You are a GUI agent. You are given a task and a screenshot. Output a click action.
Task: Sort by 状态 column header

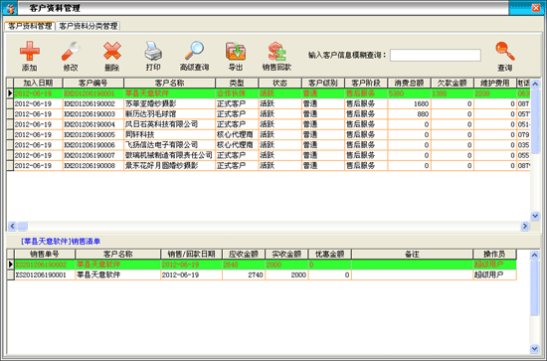click(x=279, y=83)
